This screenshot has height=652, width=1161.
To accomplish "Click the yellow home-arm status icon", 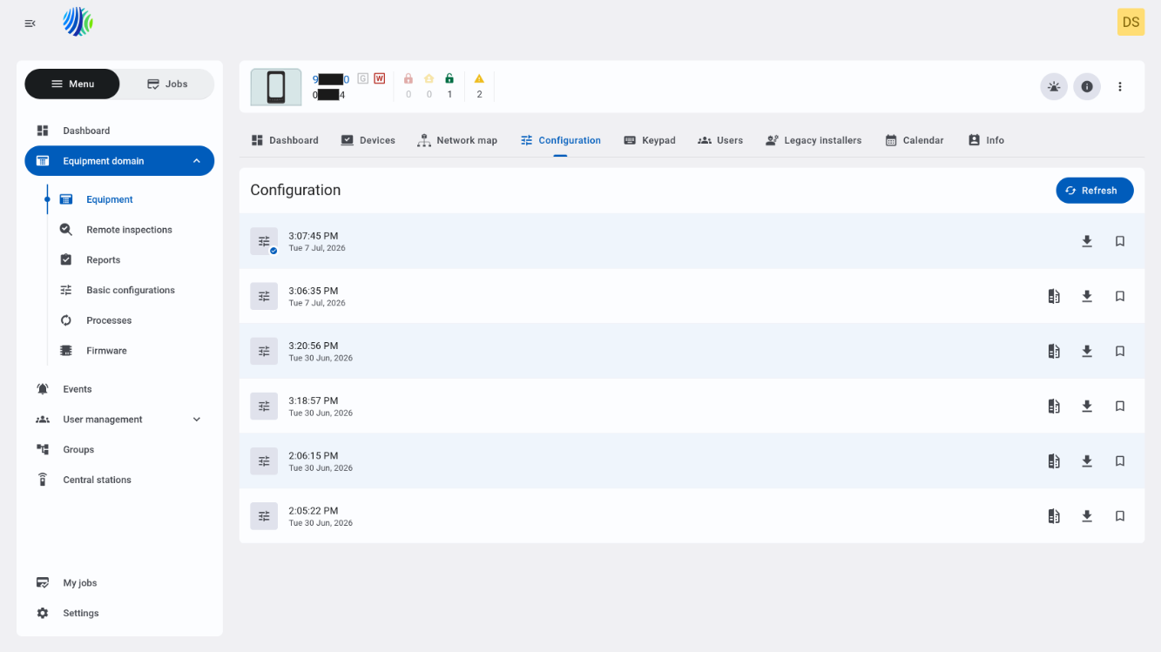I will 429,78.
